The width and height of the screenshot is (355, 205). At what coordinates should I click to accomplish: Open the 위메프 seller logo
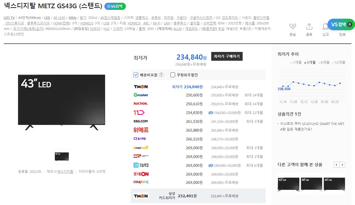tap(141, 130)
